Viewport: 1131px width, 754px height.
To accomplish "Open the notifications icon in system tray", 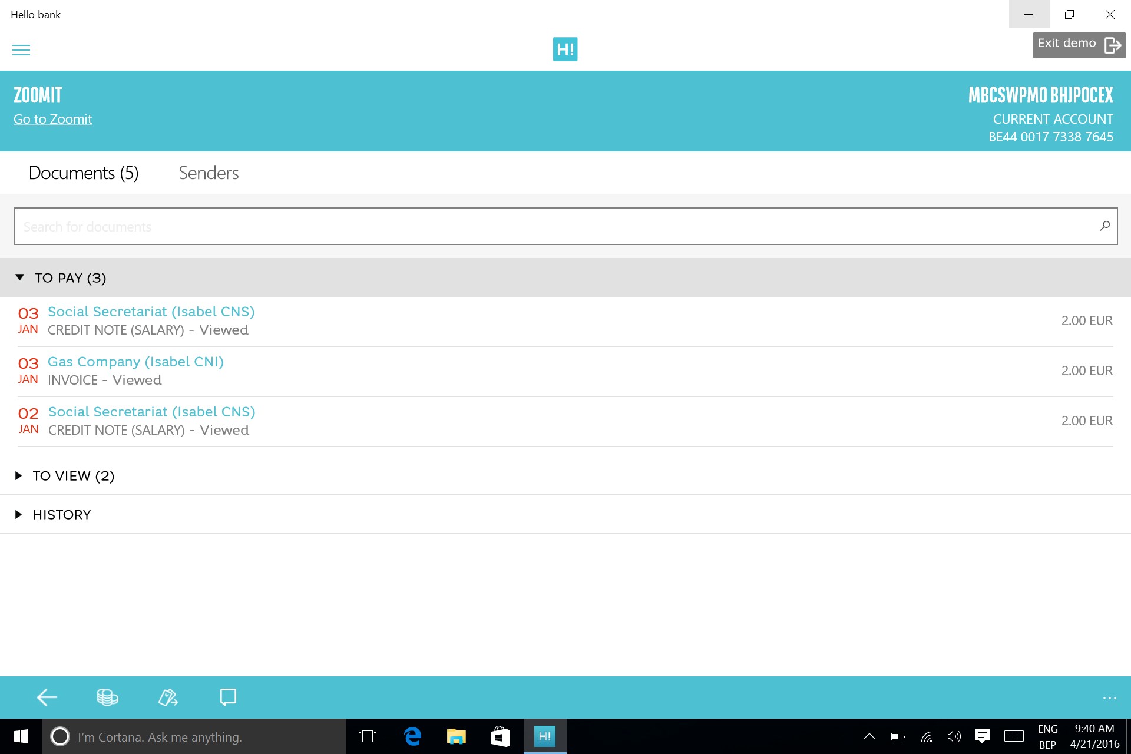I will click(x=983, y=736).
